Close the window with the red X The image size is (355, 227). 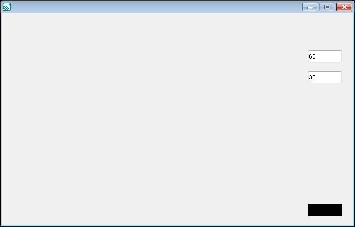pos(344,7)
